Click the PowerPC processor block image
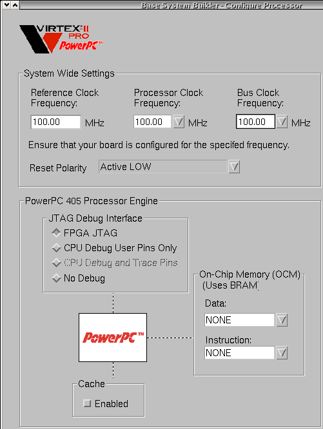The width and height of the screenshot is (323, 429). [x=113, y=338]
